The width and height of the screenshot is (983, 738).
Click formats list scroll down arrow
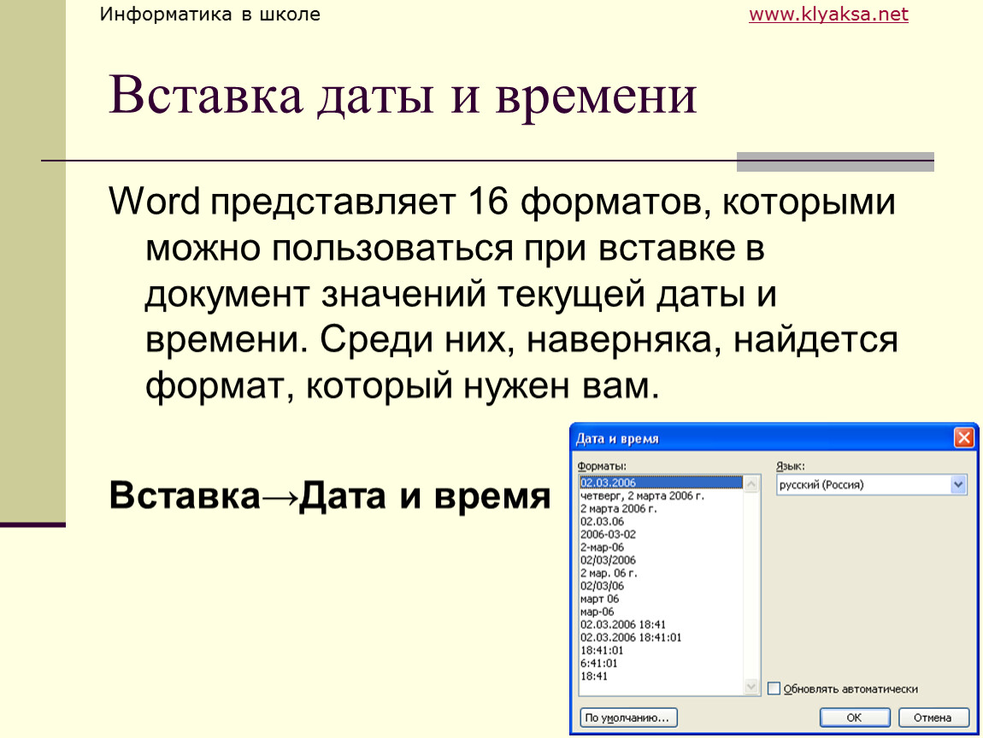pos(751,688)
